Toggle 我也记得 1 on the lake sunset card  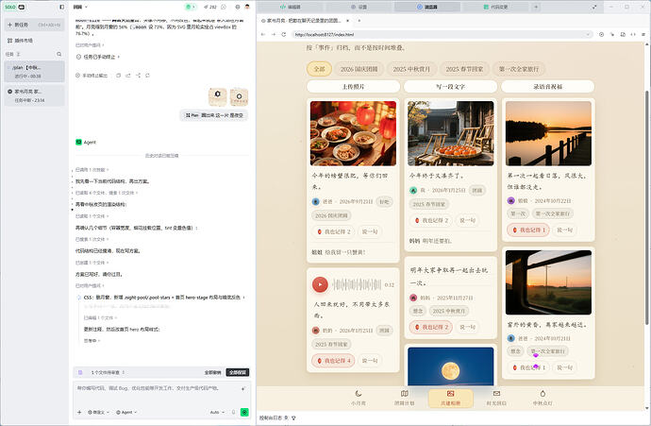527,230
